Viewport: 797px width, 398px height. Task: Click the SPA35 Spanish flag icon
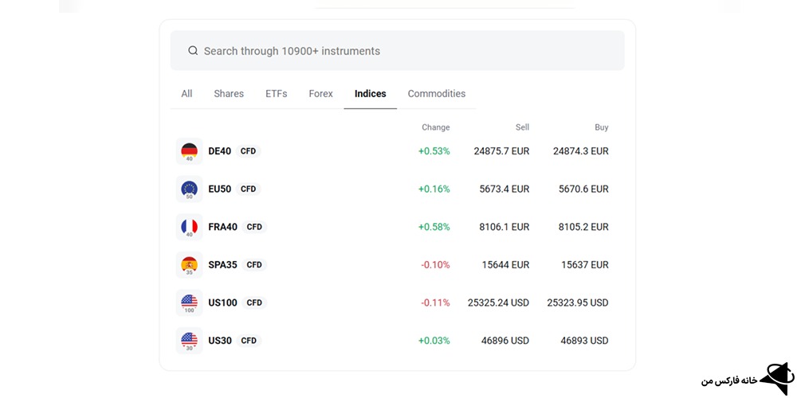[189, 264]
